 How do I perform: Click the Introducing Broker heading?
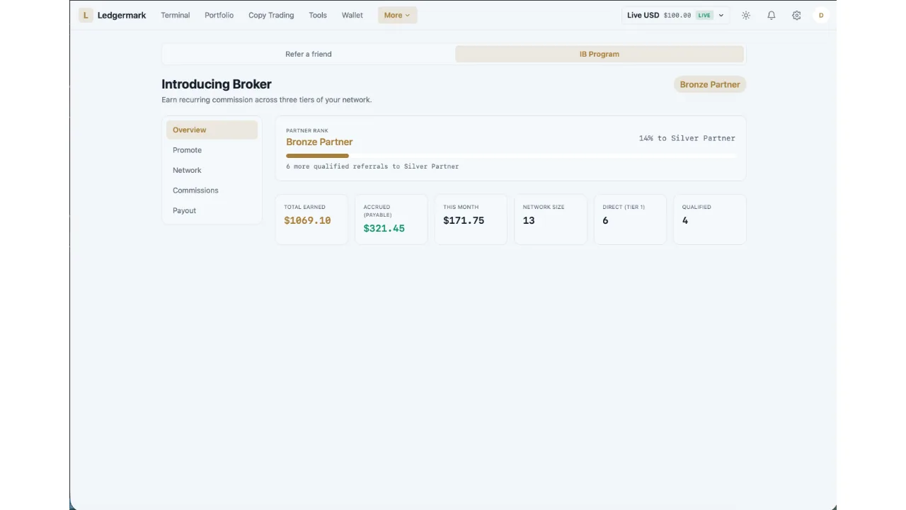tap(217, 84)
